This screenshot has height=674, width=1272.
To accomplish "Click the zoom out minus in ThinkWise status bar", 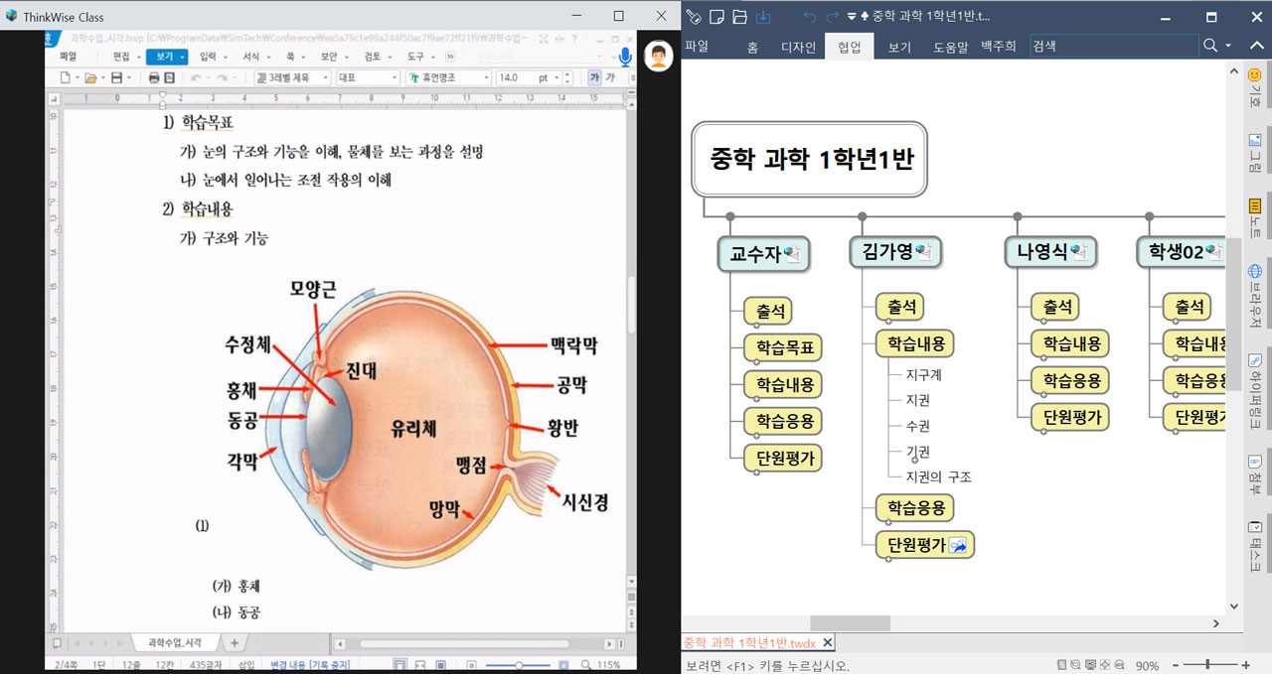I will coord(1176,665).
